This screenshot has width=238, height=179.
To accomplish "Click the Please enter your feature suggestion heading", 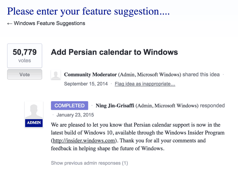I will (x=88, y=11).
